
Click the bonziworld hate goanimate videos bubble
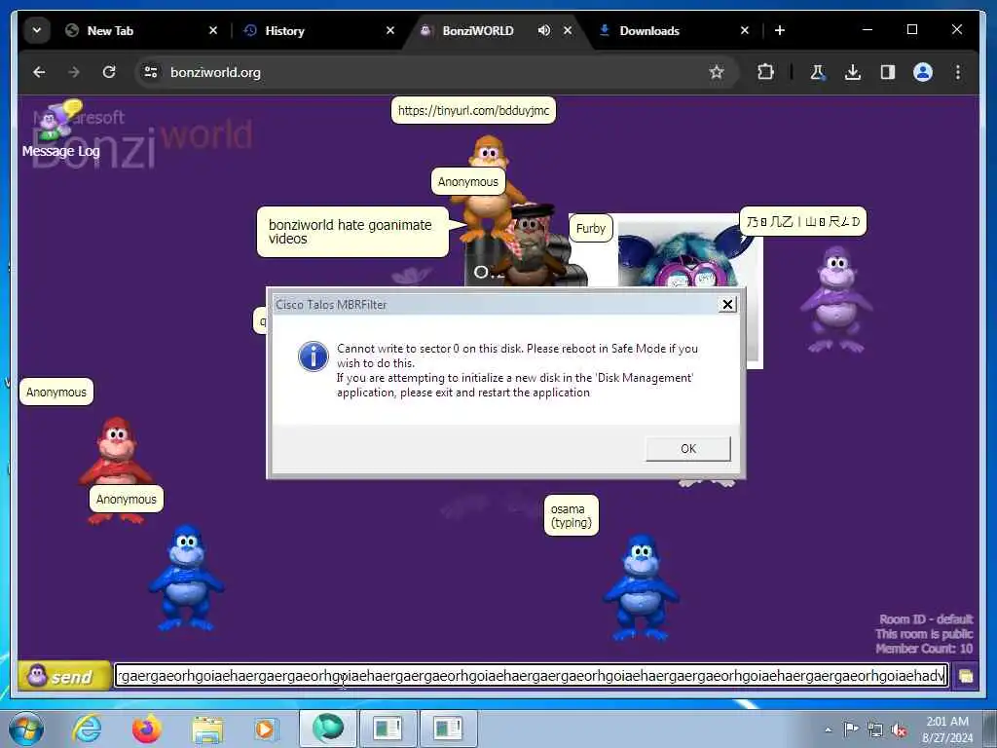coord(352,232)
